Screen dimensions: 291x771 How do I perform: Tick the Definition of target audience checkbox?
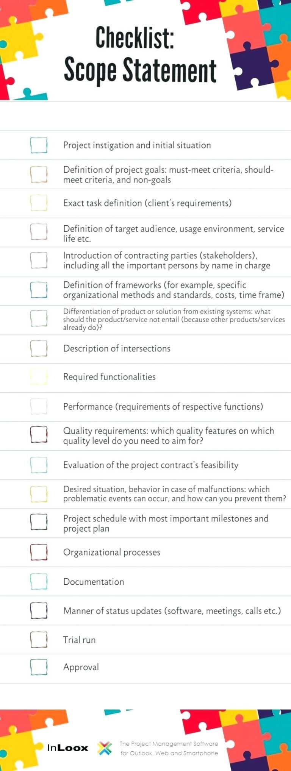point(39,232)
